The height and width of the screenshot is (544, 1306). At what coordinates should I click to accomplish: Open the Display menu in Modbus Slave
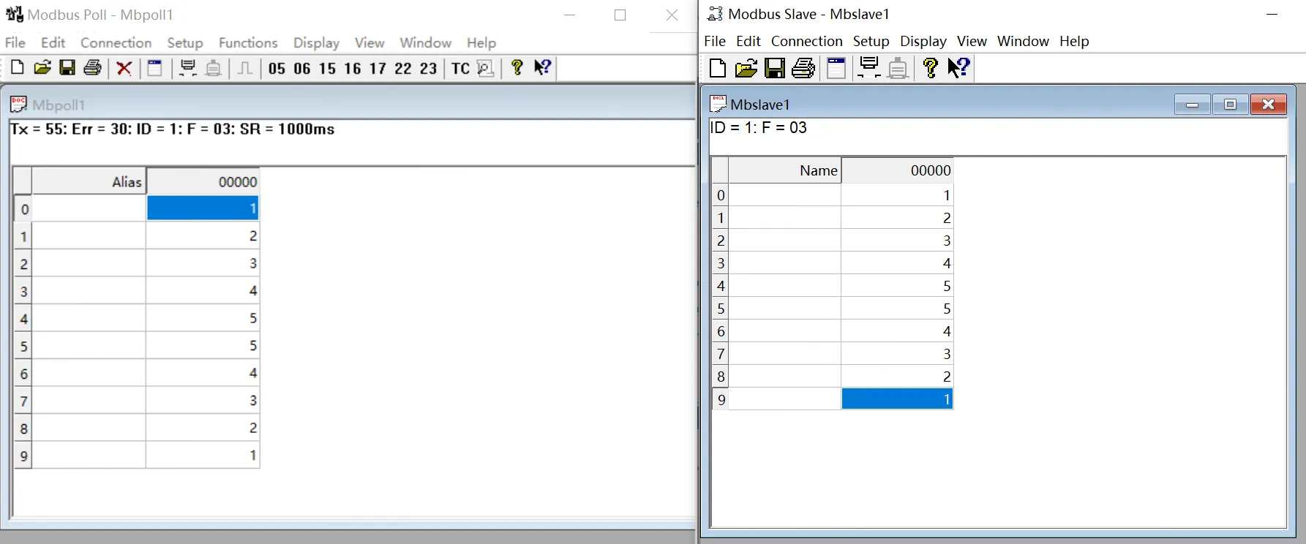923,41
